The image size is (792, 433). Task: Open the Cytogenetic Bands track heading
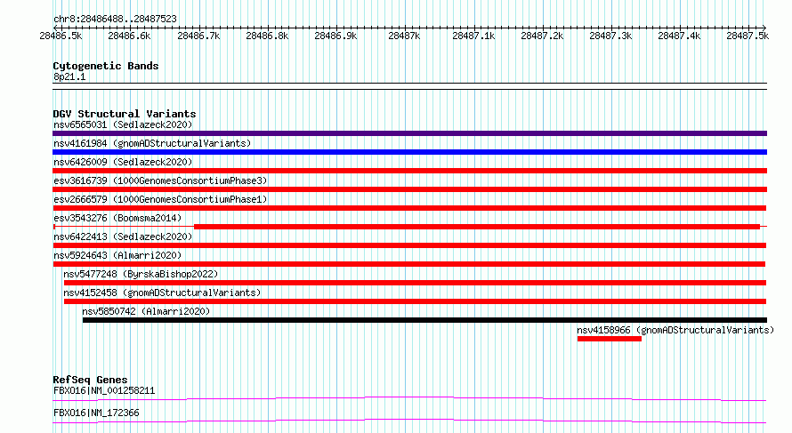[106, 66]
